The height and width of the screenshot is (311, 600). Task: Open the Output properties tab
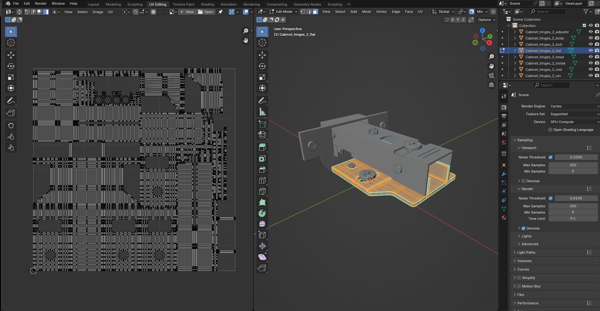504,116
